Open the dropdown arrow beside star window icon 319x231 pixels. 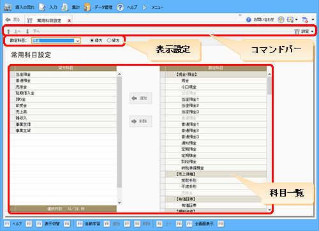(x=296, y=20)
